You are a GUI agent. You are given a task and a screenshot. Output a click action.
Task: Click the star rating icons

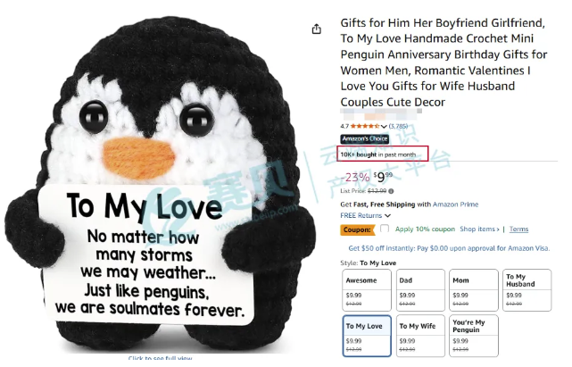(x=365, y=126)
